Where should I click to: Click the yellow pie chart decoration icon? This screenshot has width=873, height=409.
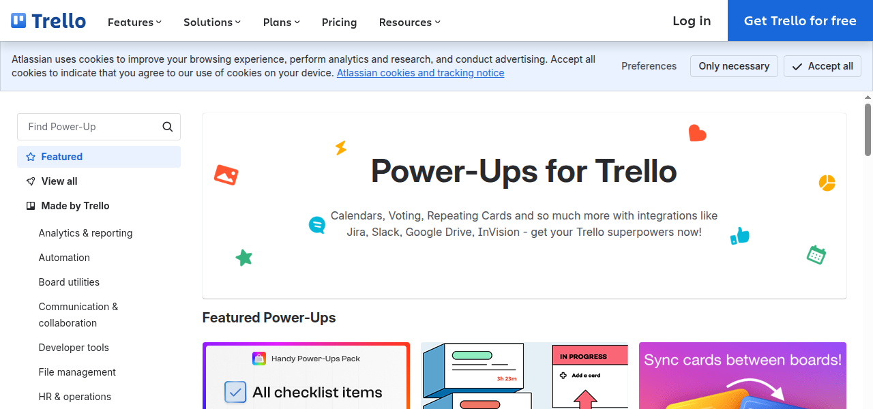(x=827, y=183)
